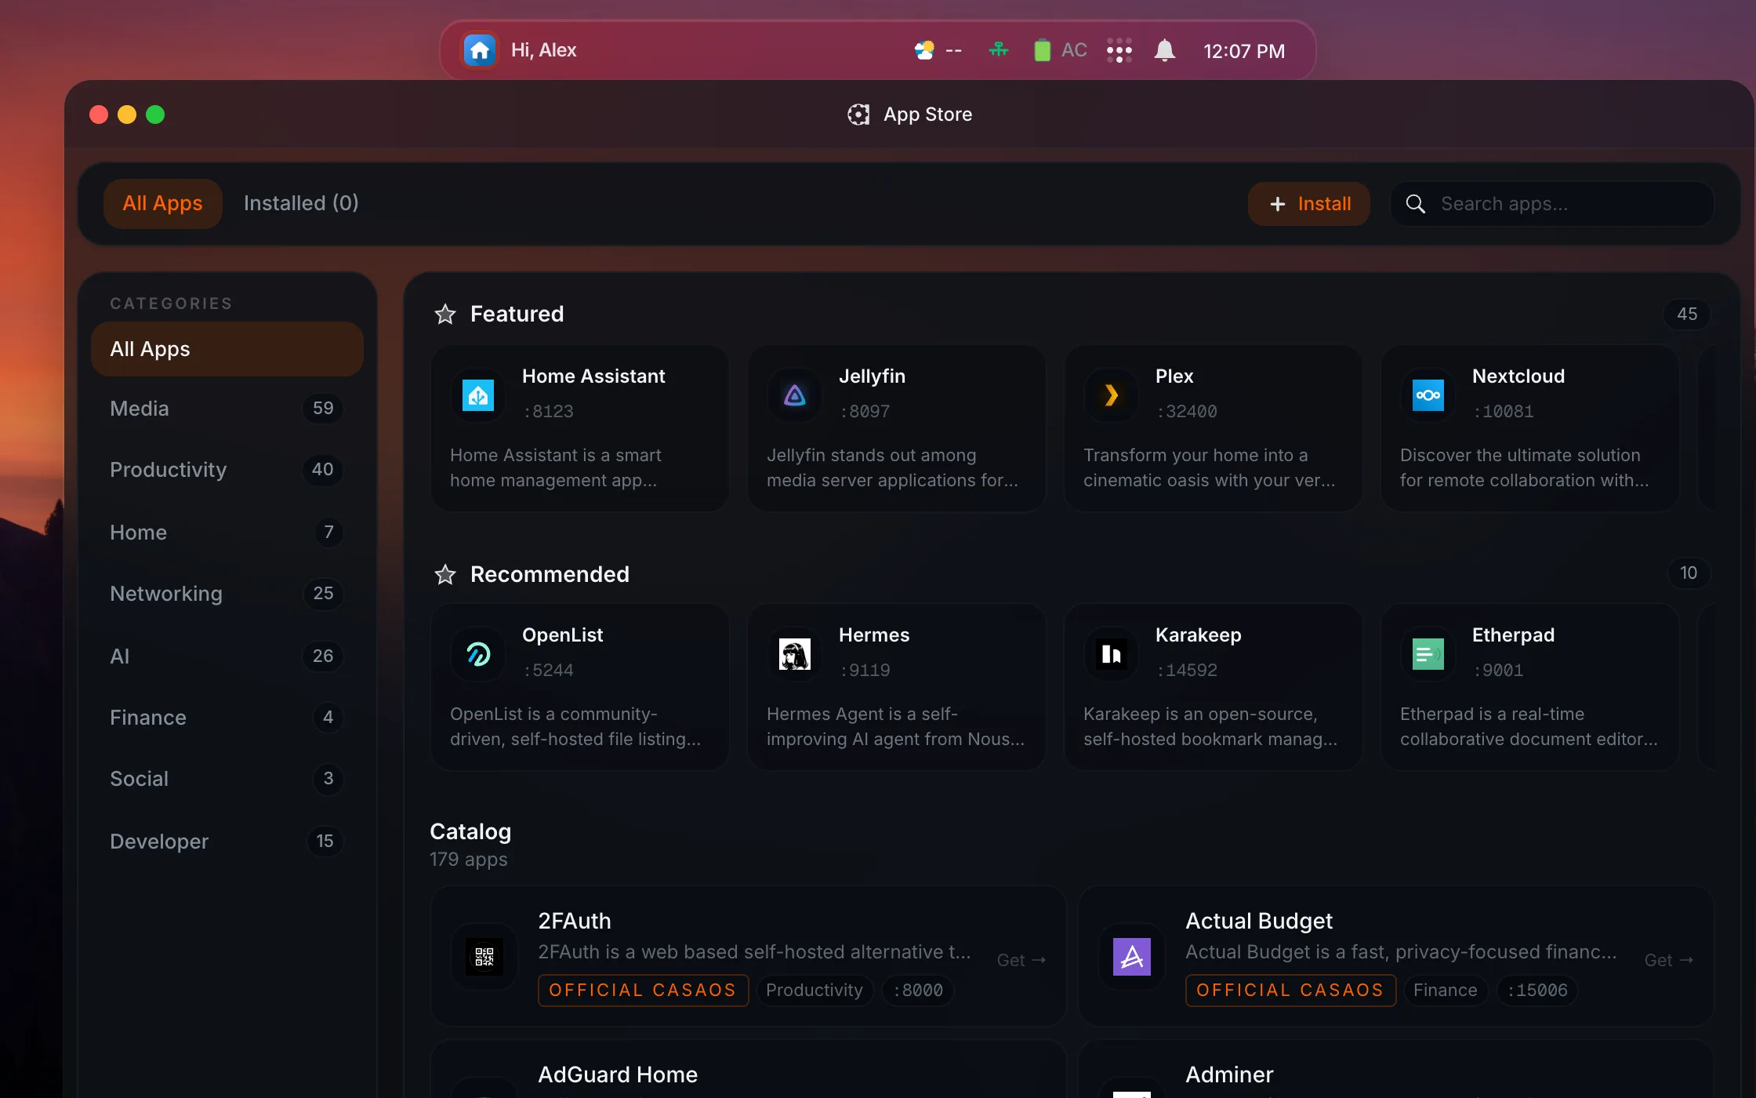Select the Productivity category
The width and height of the screenshot is (1756, 1098).
point(227,470)
